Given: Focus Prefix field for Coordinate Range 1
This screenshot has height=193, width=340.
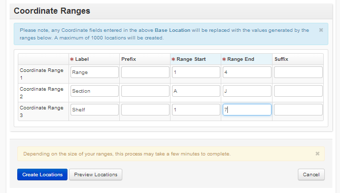Looking at the screenshot, I should click(x=145, y=72).
